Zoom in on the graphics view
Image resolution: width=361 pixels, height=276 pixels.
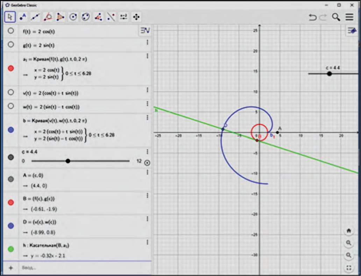[x=349, y=243]
